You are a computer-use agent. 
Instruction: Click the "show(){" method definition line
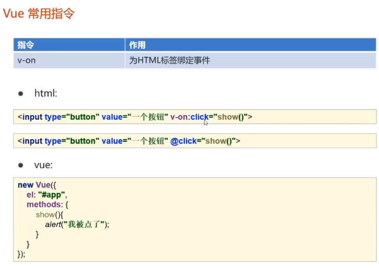(50, 214)
